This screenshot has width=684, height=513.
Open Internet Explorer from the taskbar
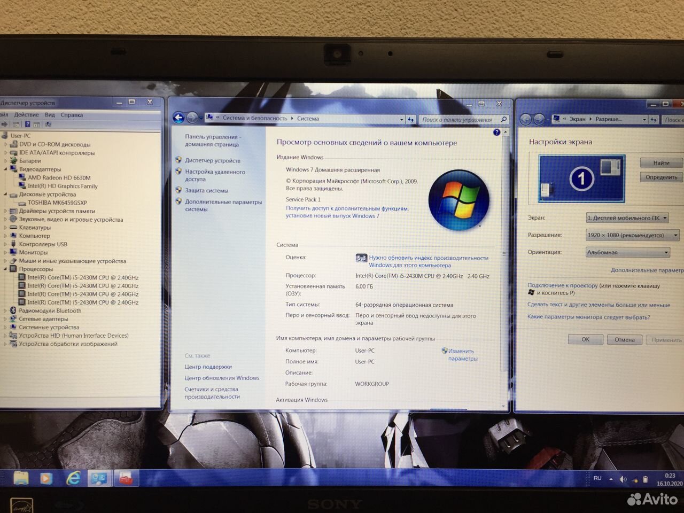73,478
